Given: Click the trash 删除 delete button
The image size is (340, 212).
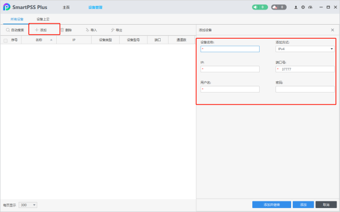Looking at the screenshot, I should click(66, 30).
